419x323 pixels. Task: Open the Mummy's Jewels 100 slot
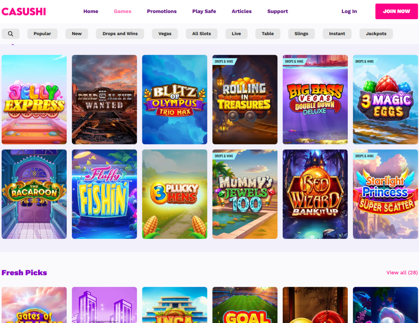(245, 194)
